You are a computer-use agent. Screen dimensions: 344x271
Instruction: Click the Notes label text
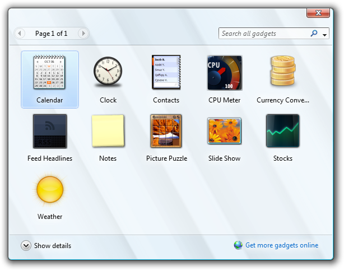pyautogui.click(x=108, y=158)
